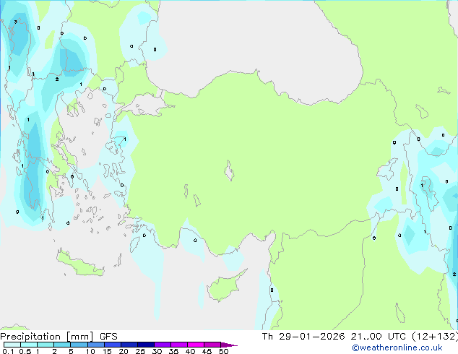Screen dimensions: 458x354
Task: Click the '21..00 UTC' time label
Action: click(x=379, y=337)
